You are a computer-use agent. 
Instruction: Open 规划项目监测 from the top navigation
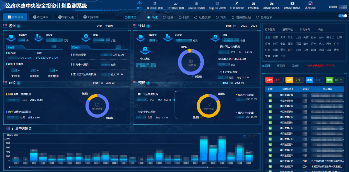click(155, 3)
